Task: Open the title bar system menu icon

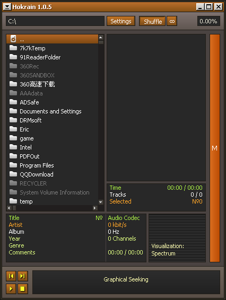Action: [7, 7]
